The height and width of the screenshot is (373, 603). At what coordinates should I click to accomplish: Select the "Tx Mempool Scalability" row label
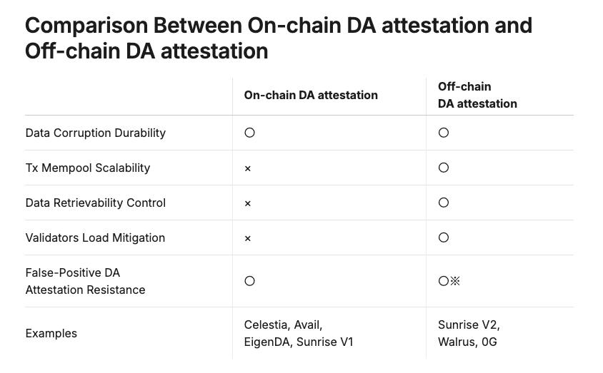click(x=88, y=168)
